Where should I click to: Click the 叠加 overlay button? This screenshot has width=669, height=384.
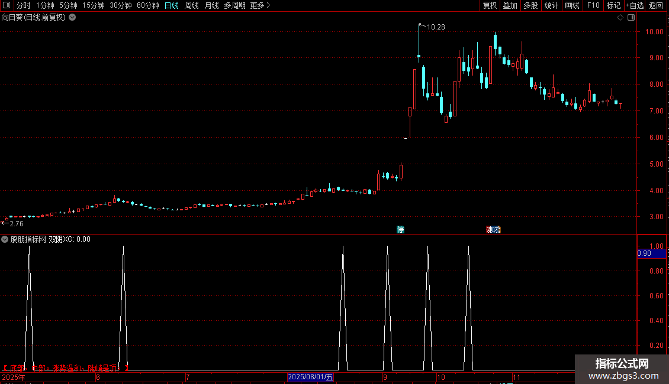coord(510,5)
